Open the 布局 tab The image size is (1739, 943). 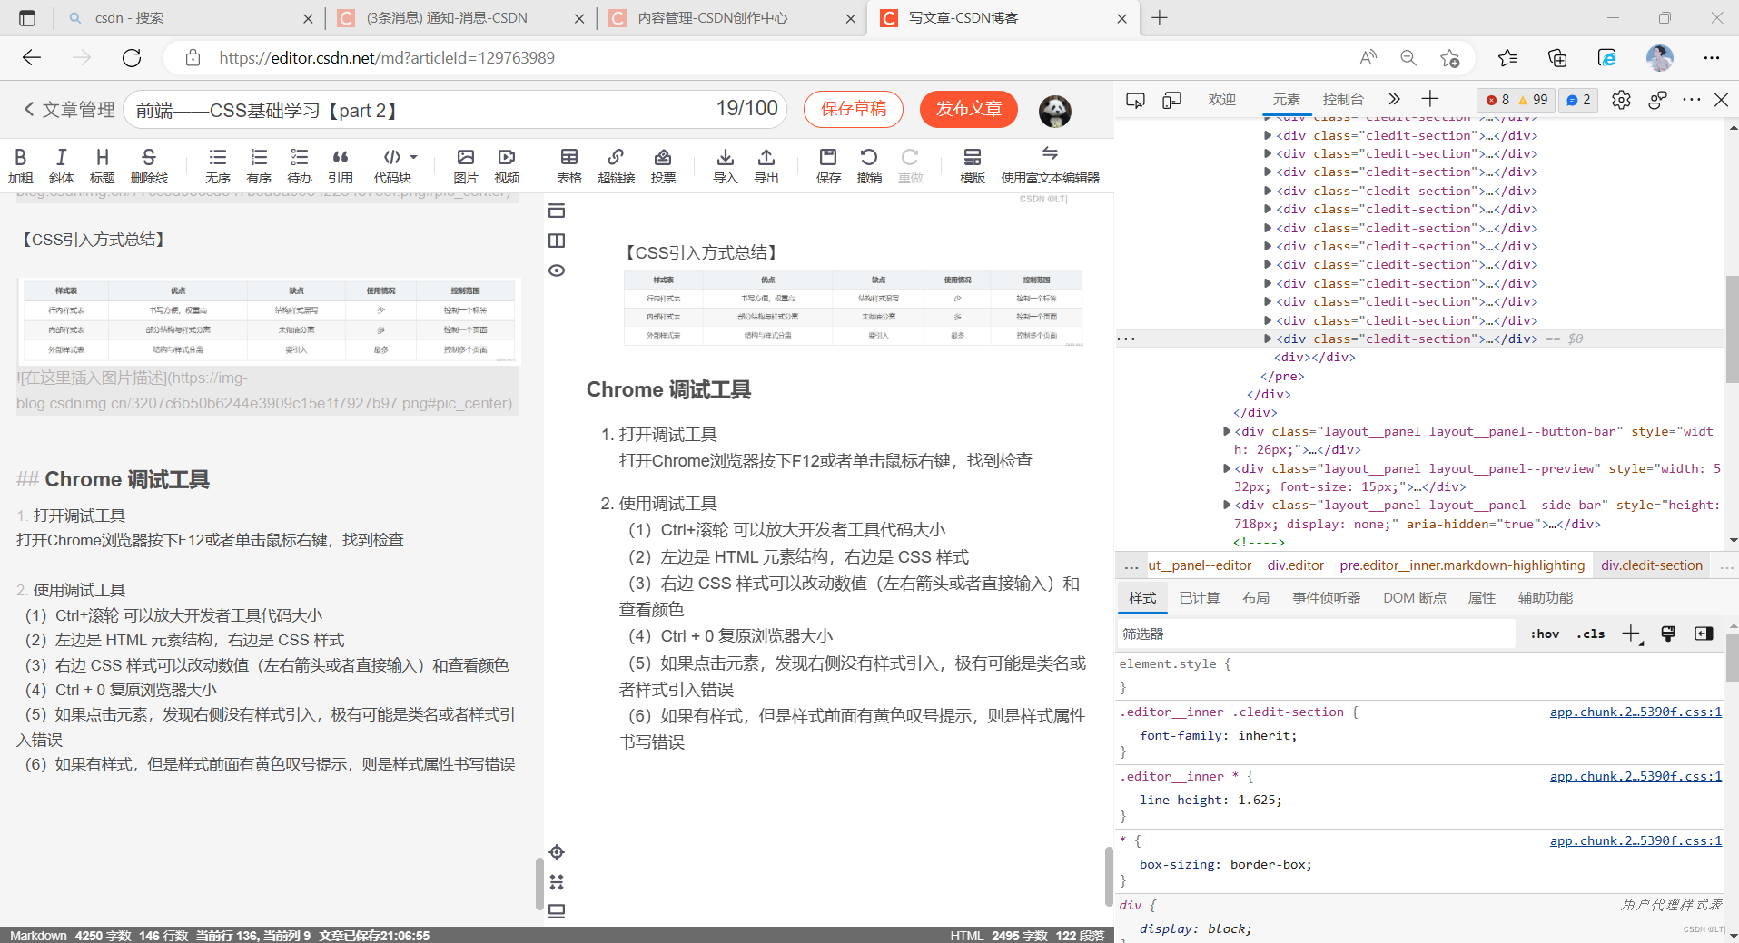pyautogui.click(x=1256, y=598)
